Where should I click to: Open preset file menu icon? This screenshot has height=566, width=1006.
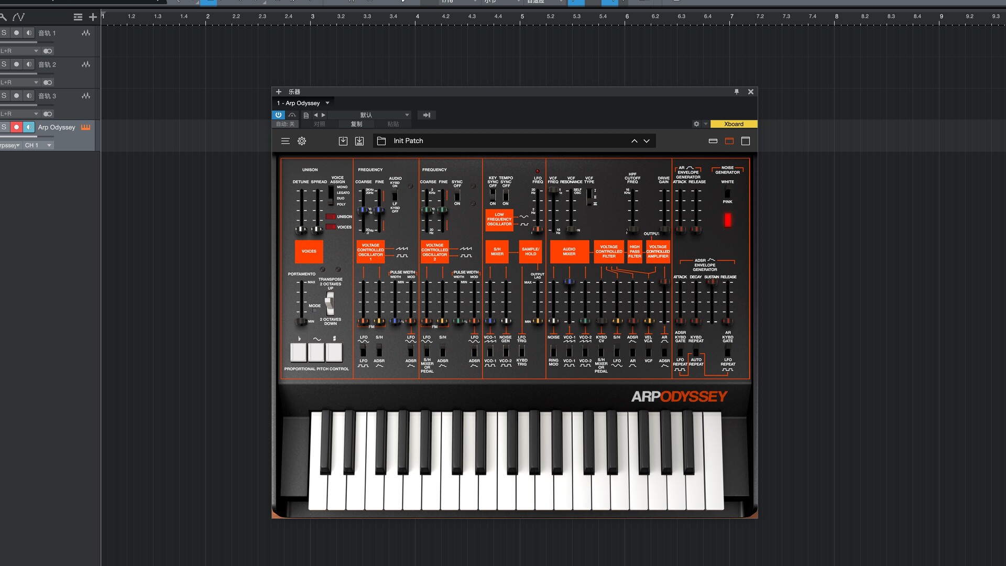pyautogui.click(x=306, y=115)
